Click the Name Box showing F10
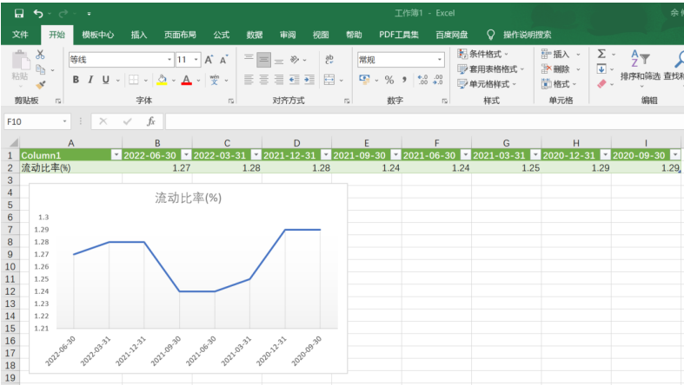Image resolution: width=684 pixels, height=385 pixels. [x=30, y=121]
